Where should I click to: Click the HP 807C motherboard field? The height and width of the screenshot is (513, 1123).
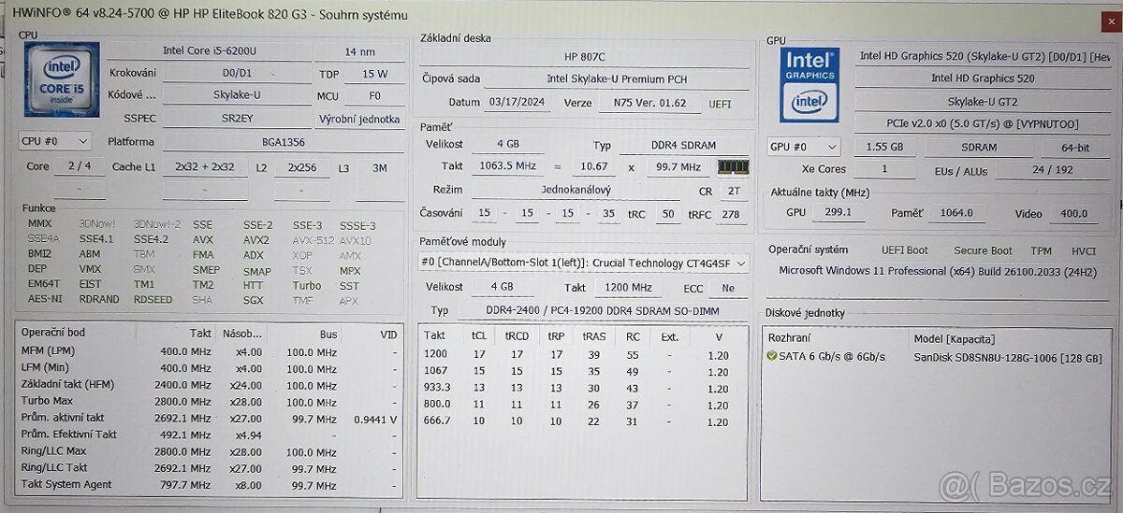(x=585, y=57)
